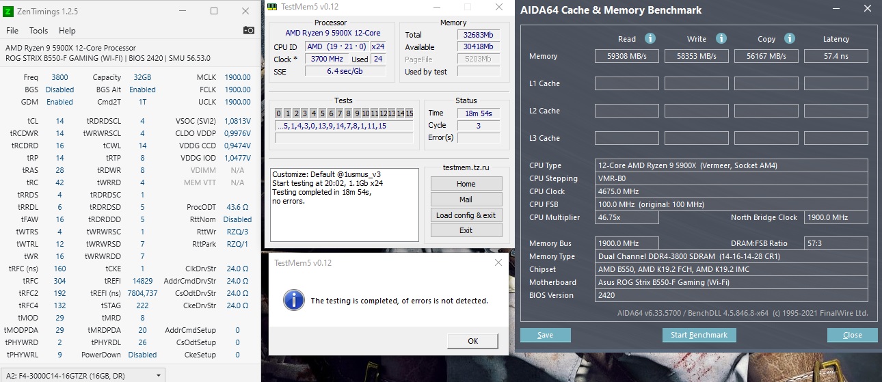Open the Tools menu in ZenTimings
This screenshot has width=882, height=382.
coord(38,31)
